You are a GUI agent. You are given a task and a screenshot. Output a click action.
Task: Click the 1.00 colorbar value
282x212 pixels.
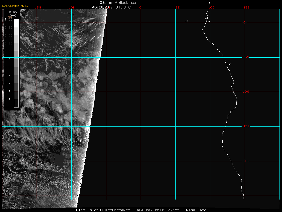pos(8,19)
